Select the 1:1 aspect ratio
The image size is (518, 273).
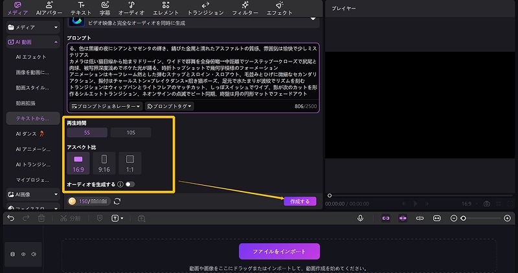[130, 164]
